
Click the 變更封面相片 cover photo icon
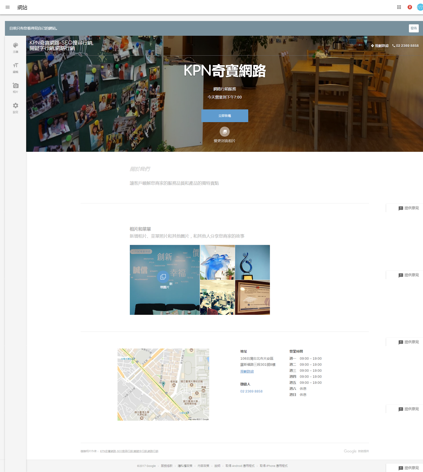[x=225, y=132]
